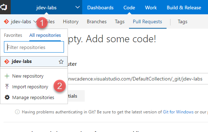Click the upload arrow icon for Import repository
Image resolution: width=208 pixels, height=132 pixels.
7,87
